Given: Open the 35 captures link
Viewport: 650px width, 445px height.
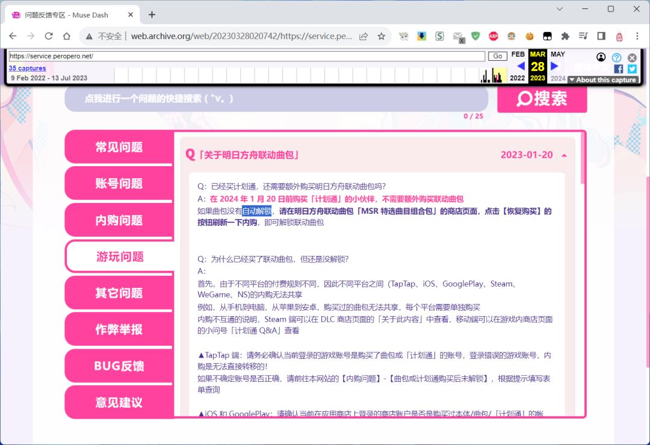Looking at the screenshot, I should [x=27, y=68].
